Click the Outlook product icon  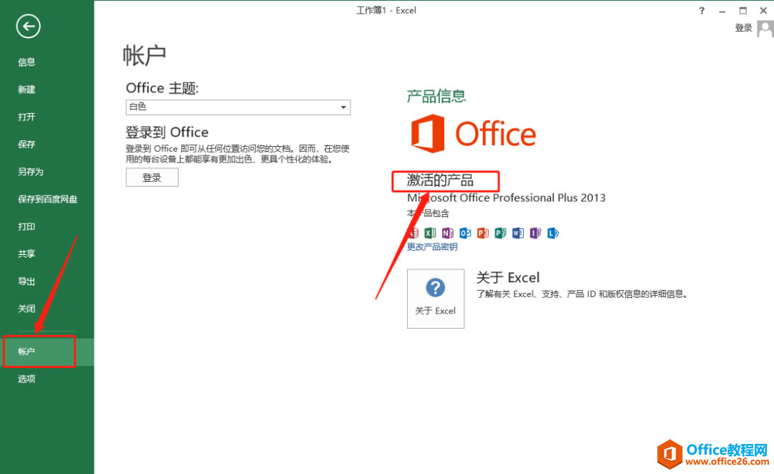465,233
